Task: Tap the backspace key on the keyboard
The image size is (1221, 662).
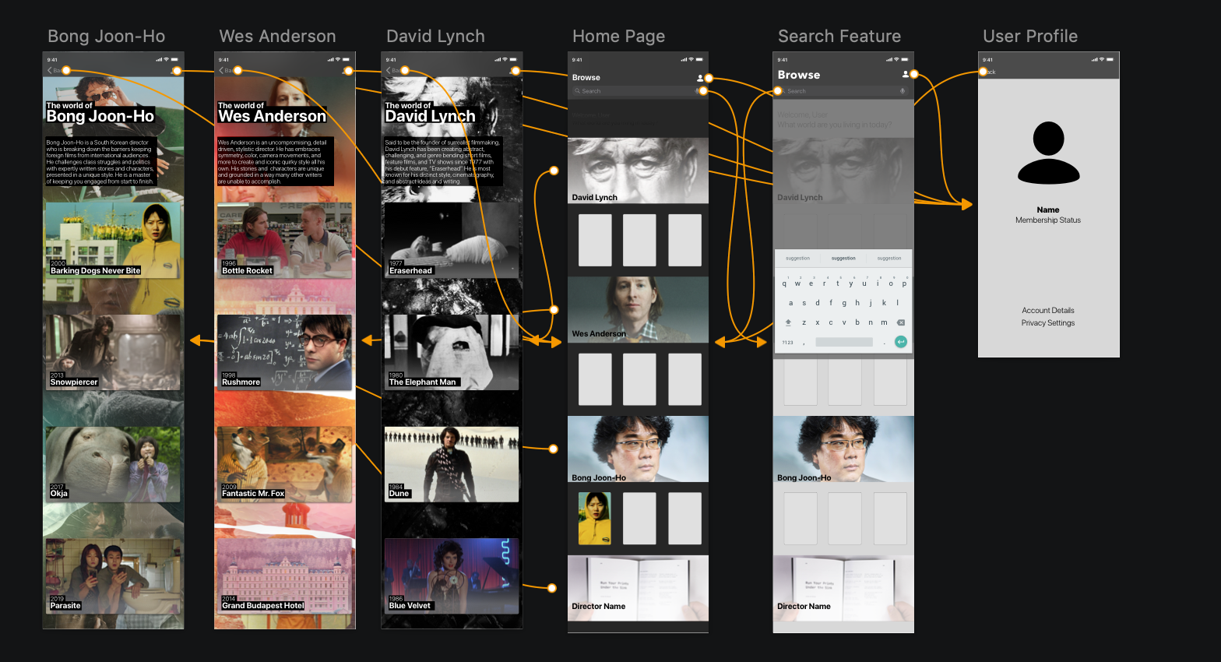Action: coord(901,322)
